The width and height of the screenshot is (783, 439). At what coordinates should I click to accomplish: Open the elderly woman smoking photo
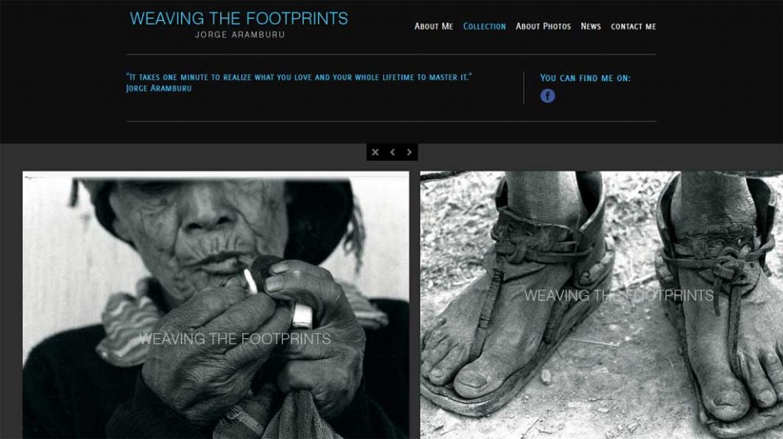point(216,305)
